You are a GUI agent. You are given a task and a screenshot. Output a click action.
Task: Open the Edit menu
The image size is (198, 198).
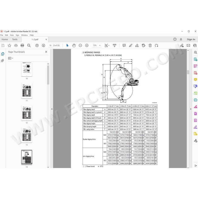[7, 35]
